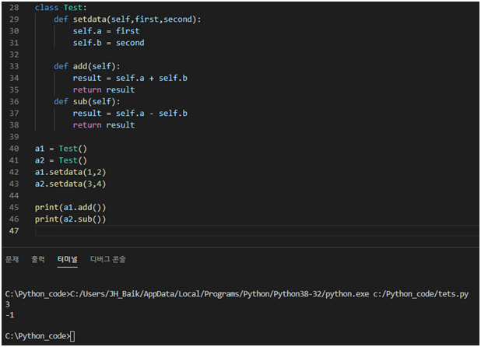Place cursor on empty line 47
Viewport: 481px width, 347px height.
coord(256,230)
